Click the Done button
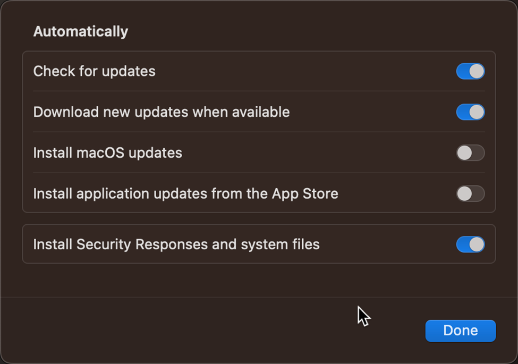 tap(460, 331)
